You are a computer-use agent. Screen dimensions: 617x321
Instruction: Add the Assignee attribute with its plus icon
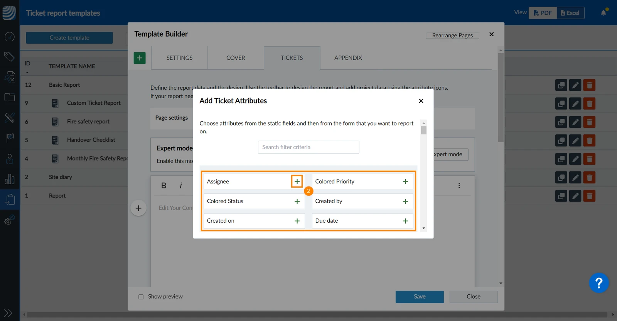[297, 182]
